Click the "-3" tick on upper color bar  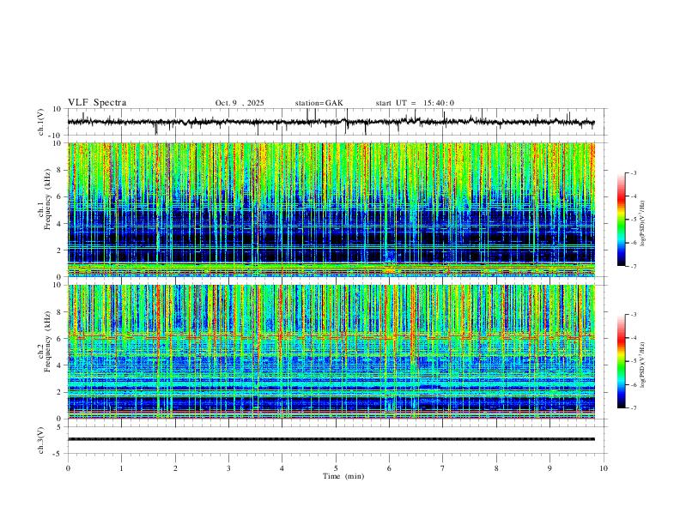click(x=633, y=172)
